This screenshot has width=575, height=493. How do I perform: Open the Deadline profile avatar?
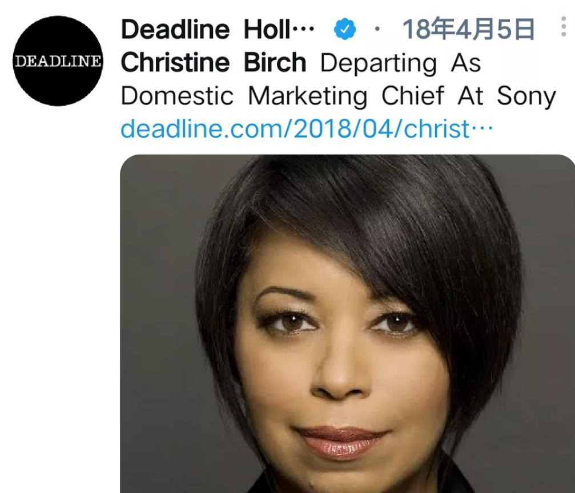58,61
